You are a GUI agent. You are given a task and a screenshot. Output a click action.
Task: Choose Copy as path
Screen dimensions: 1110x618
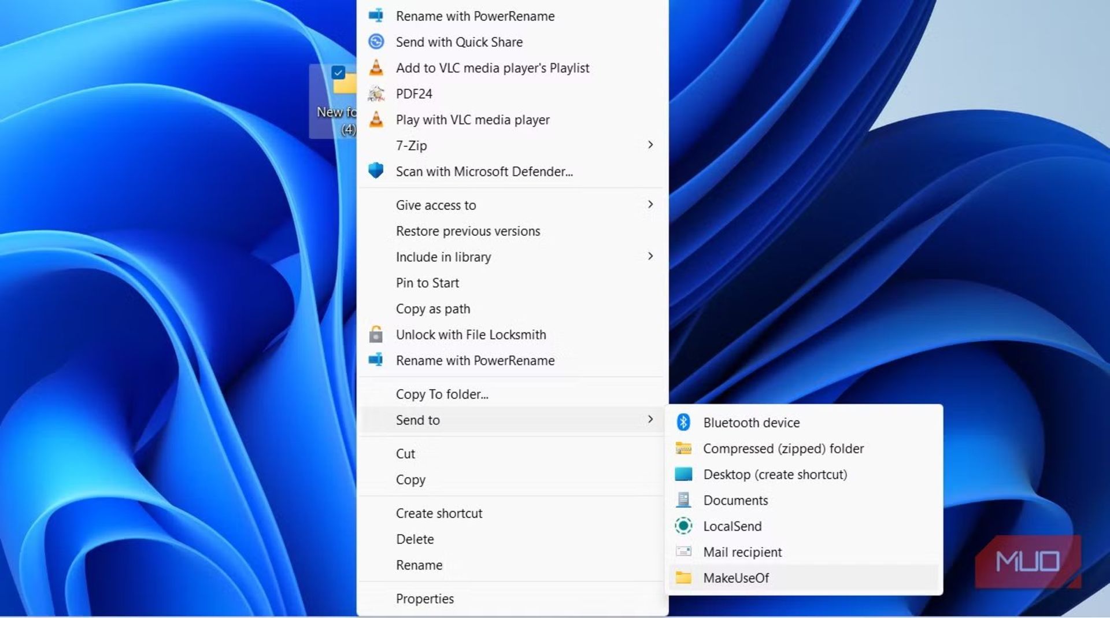point(432,309)
